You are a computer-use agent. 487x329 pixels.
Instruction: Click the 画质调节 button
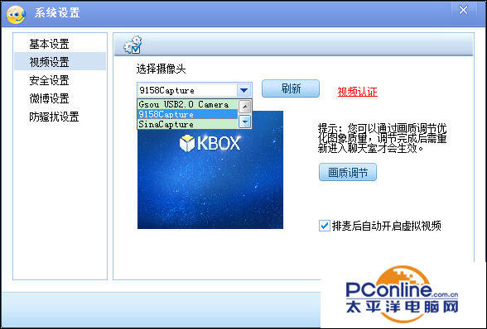tap(348, 172)
